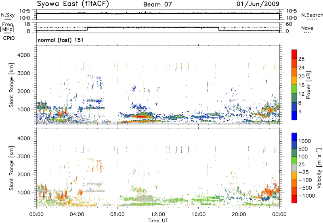The height and width of the screenshot is (223, 323).
Task: Pick the dark green Velocity segment between 100 and 500
Action: click(294, 153)
